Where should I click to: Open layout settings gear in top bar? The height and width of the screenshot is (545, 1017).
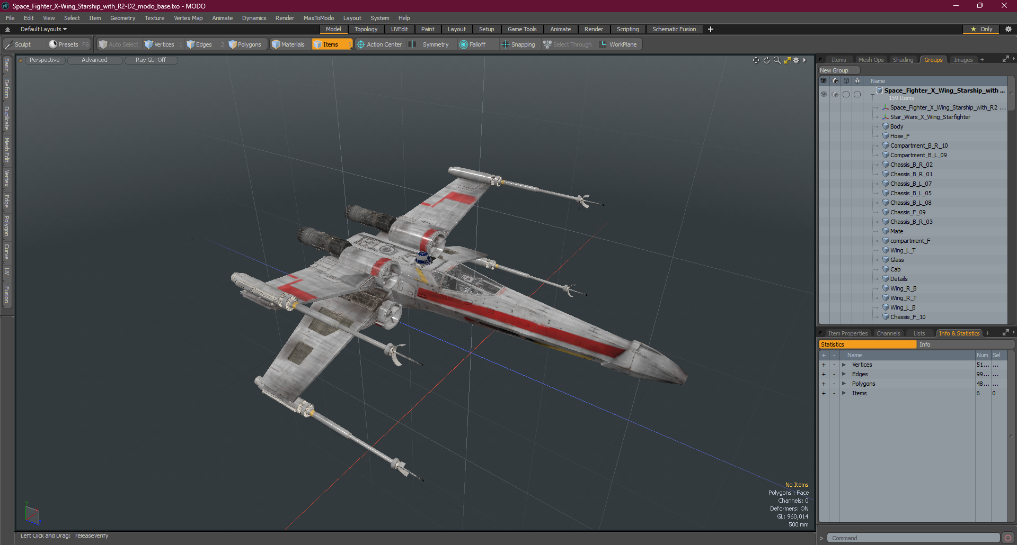[1008, 29]
